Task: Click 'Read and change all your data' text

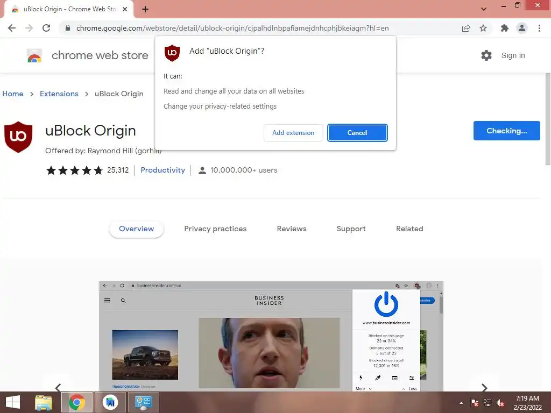Action: (x=234, y=91)
